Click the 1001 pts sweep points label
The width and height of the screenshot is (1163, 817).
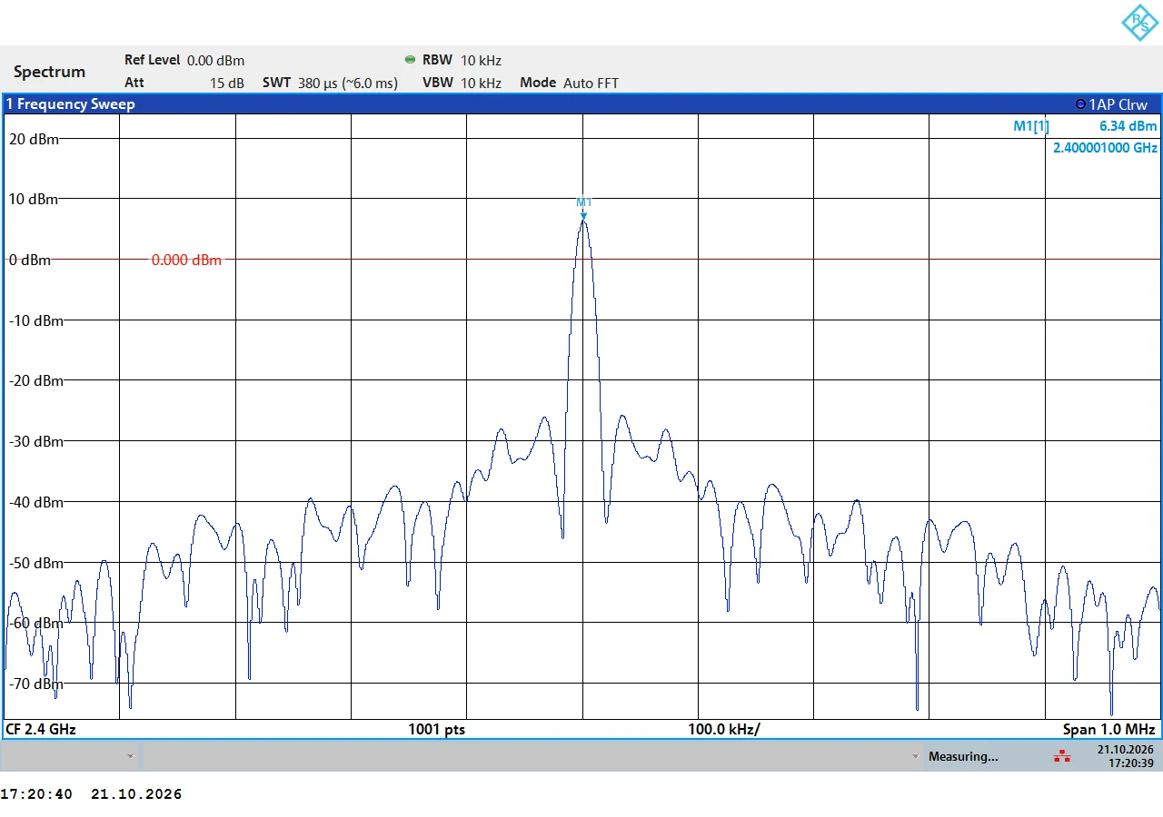436,729
